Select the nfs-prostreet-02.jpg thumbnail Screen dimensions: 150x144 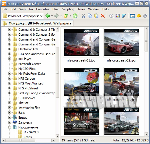122,43
